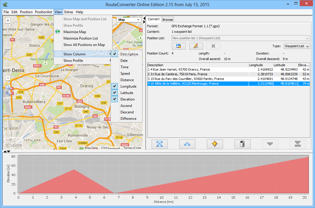The width and height of the screenshot is (315, 208).
Task: Choose Maximize Map menu entry
Action: coord(83,32)
